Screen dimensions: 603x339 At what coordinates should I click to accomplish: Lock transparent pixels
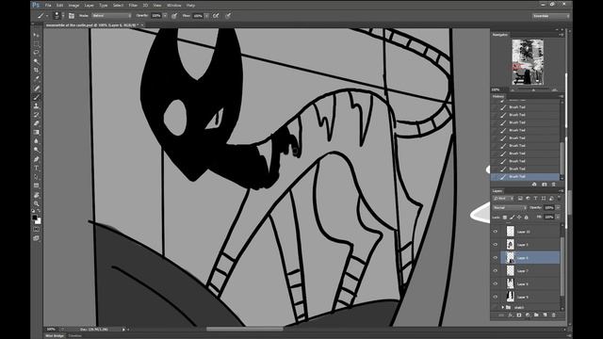pyautogui.click(x=505, y=218)
